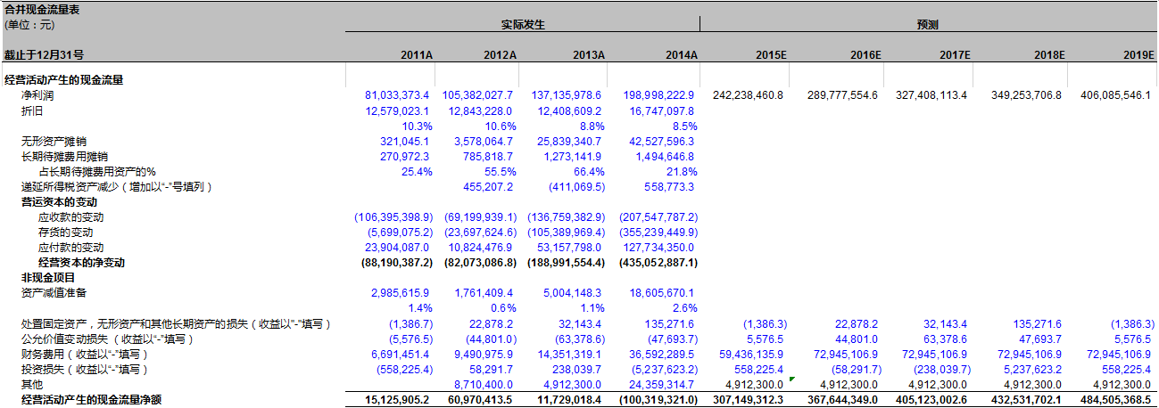The image size is (1159, 408).
Task: Select the 净利润 value for 2015E
Action: pos(748,95)
